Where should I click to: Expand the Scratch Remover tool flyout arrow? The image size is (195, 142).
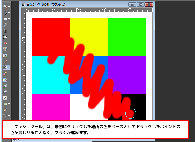click(9, 55)
